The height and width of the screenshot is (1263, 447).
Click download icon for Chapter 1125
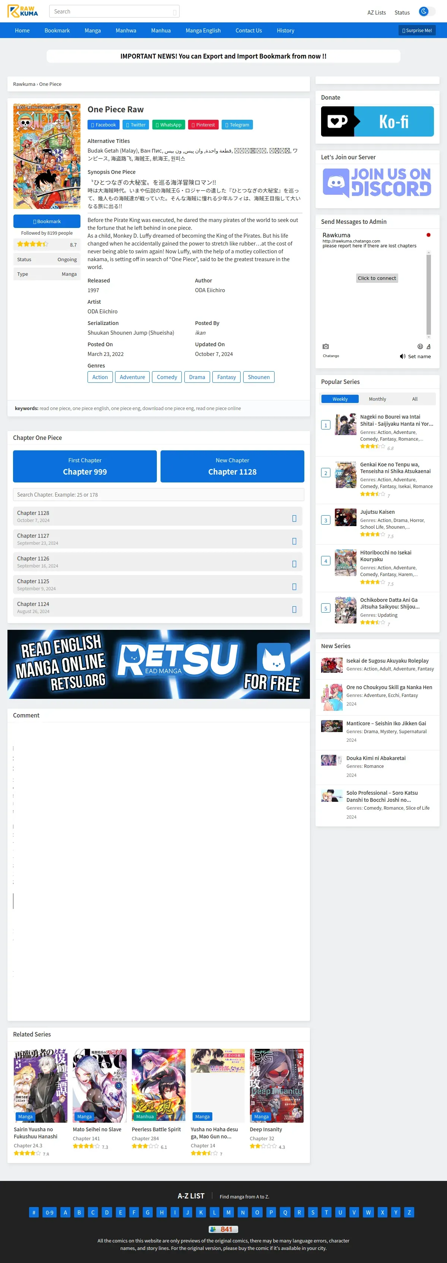point(294,587)
